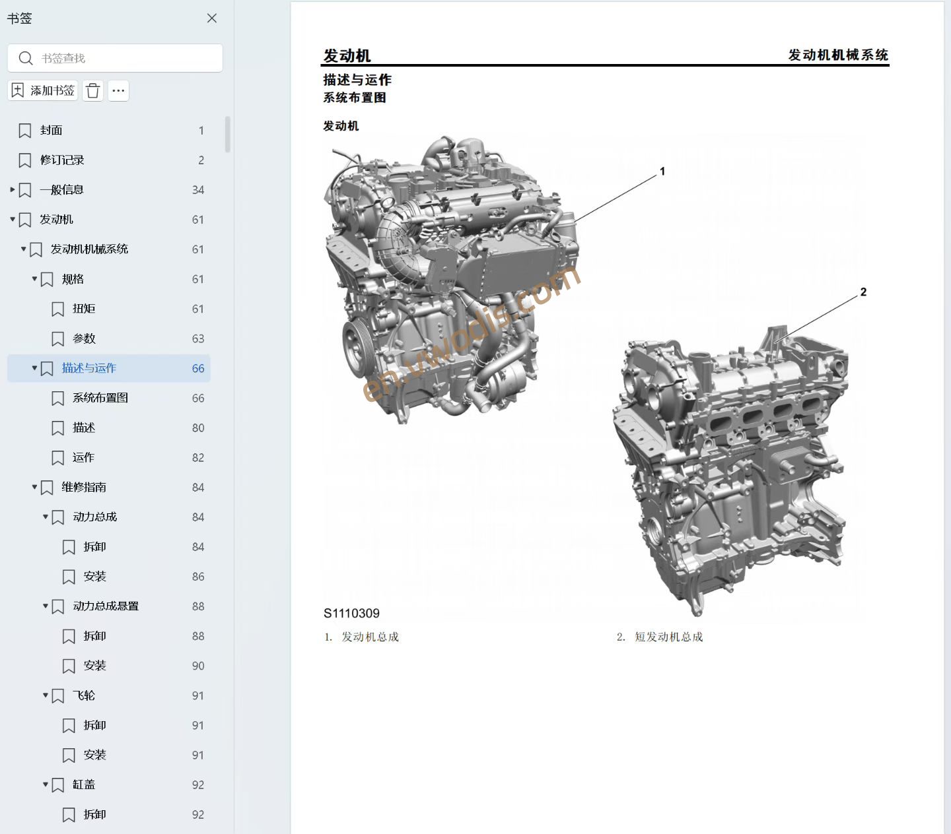Open 安装 bookmark on page 91
This screenshot has width=951, height=834.
click(95, 755)
